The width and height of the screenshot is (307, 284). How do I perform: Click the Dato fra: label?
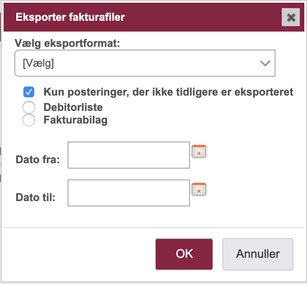tap(38, 160)
